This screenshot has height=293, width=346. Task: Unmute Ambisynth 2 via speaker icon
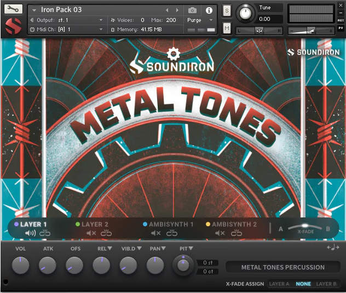(220, 233)
